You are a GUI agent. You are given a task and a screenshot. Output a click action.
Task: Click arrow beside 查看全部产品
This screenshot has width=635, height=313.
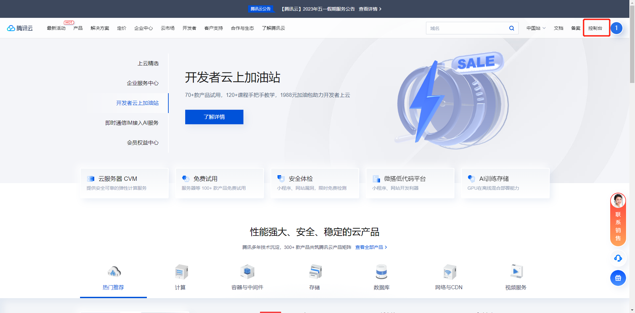point(386,247)
